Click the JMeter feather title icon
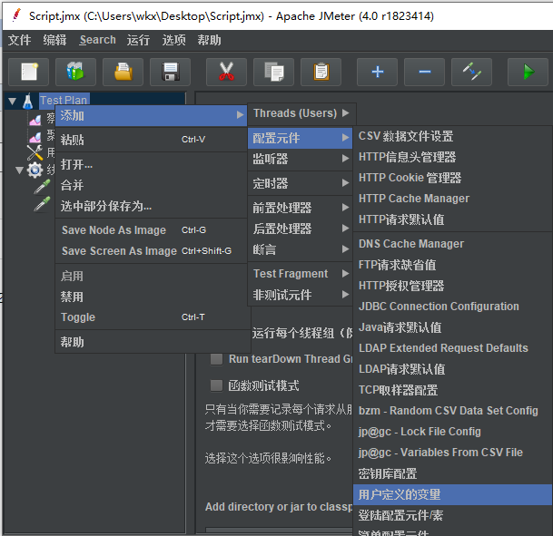This screenshot has width=553, height=536. click(x=15, y=15)
